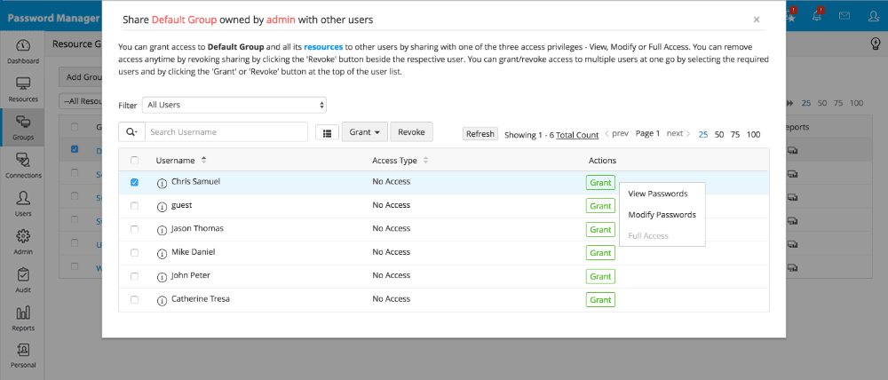Click the Total Count link
The width and height of the screenshot is (888, 380).
(577, 135)
